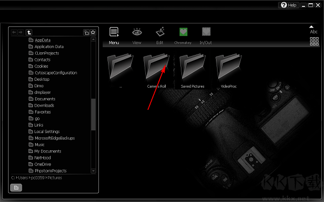Select CytoscapeConfiguration folder

click(53, 73)
